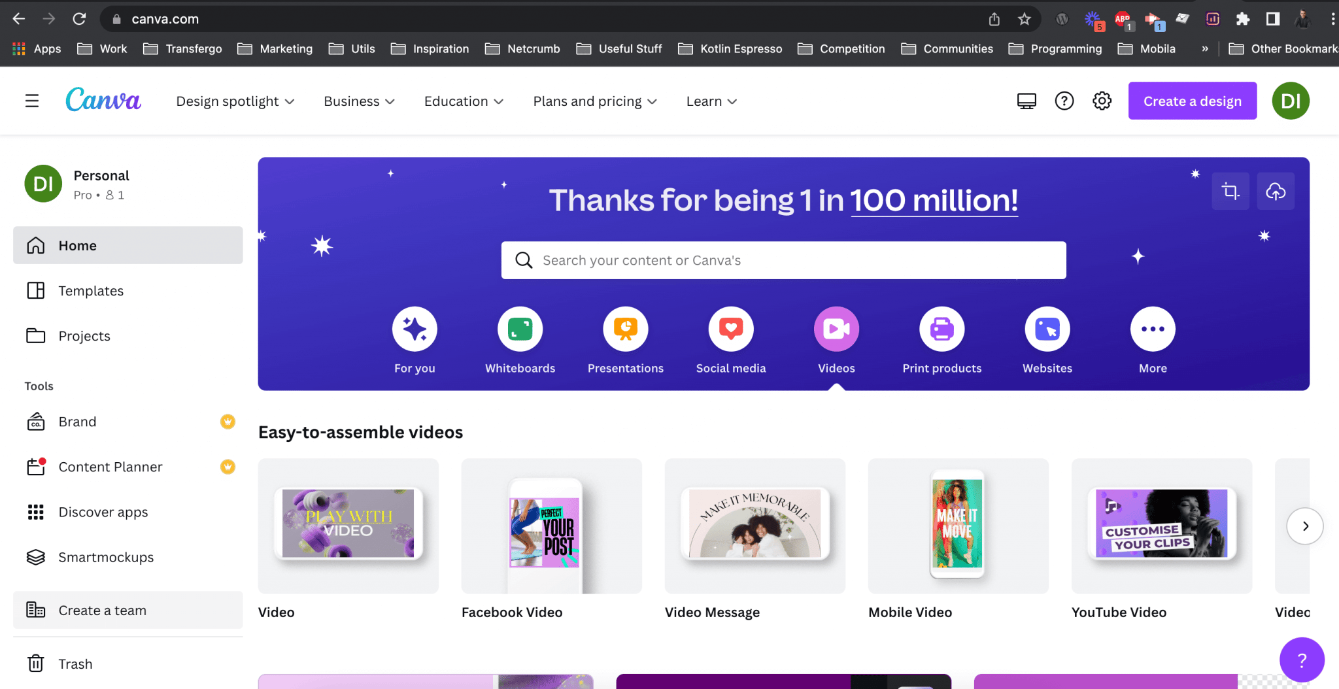
Task: Select the Social media heart icon
Action: click(x=730, y=329)
